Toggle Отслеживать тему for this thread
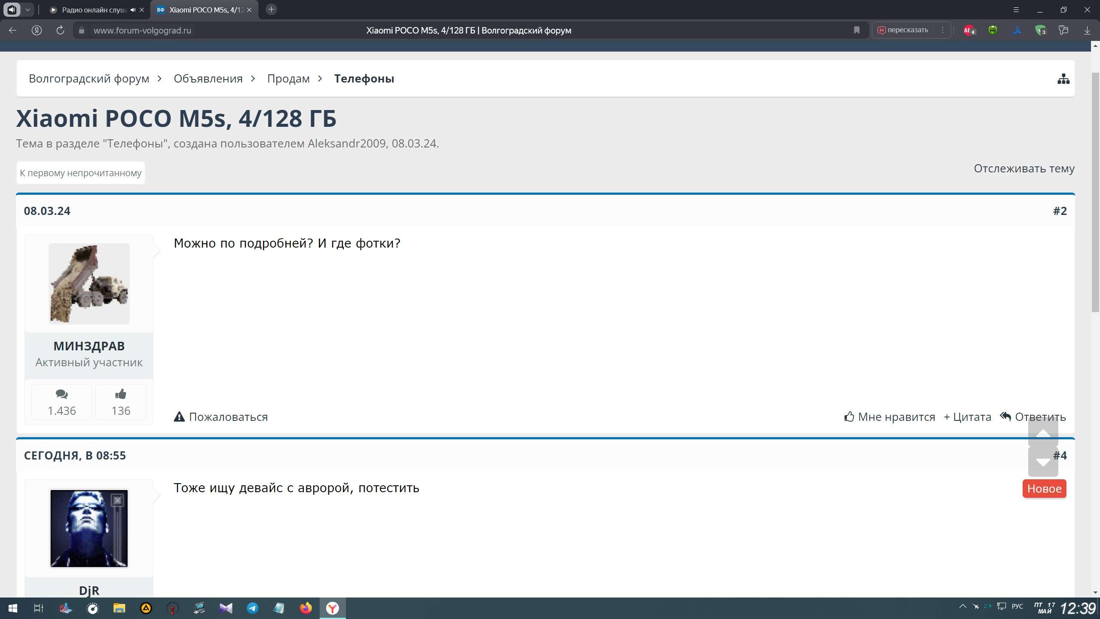 coord(1024,169)
